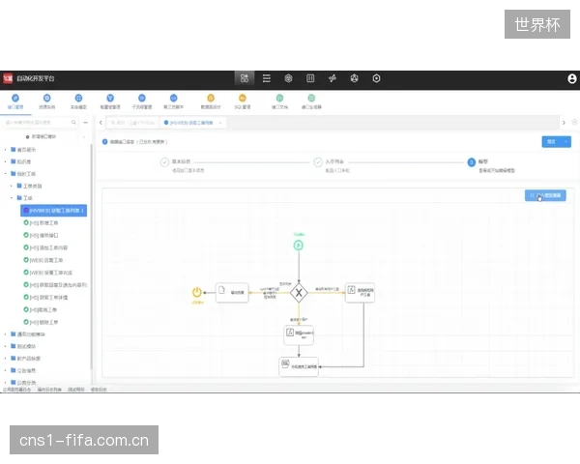Click the hexagon settings icon in top bar
This screenshot has width=580, height=464.
tap(376, 78)
